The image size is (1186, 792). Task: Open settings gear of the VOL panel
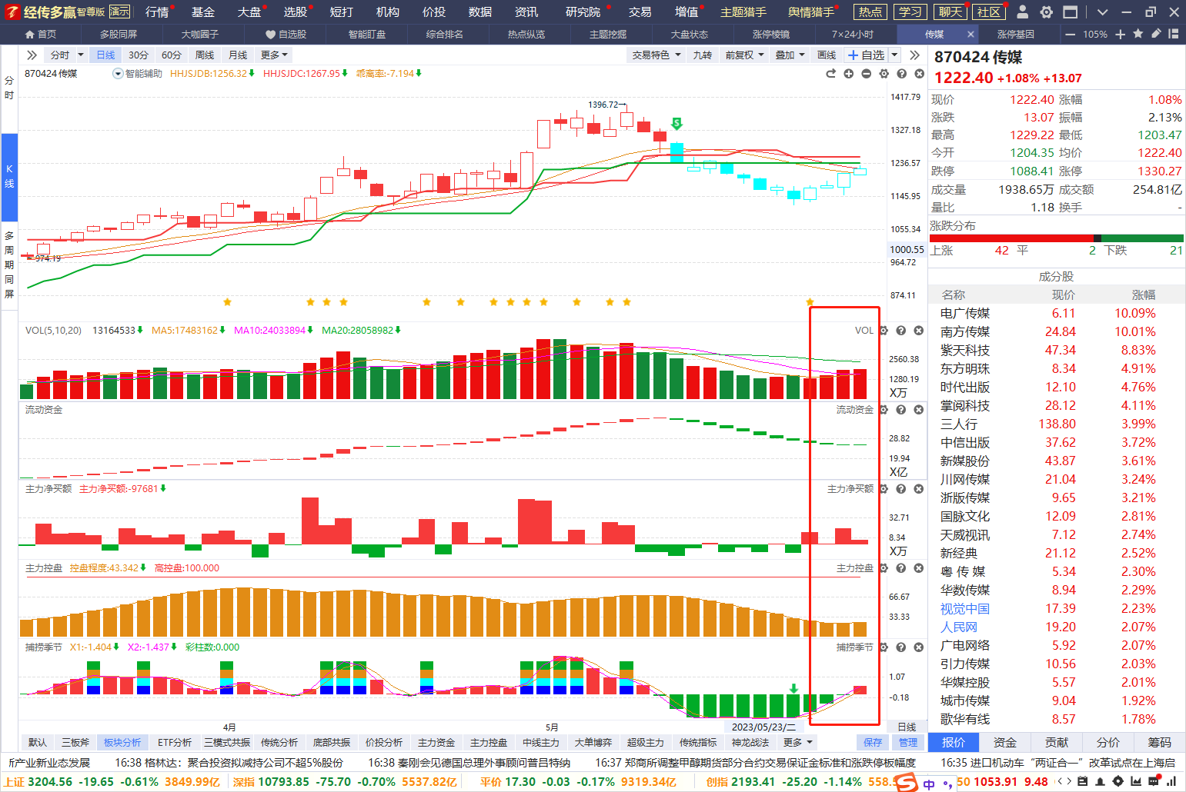884,331
